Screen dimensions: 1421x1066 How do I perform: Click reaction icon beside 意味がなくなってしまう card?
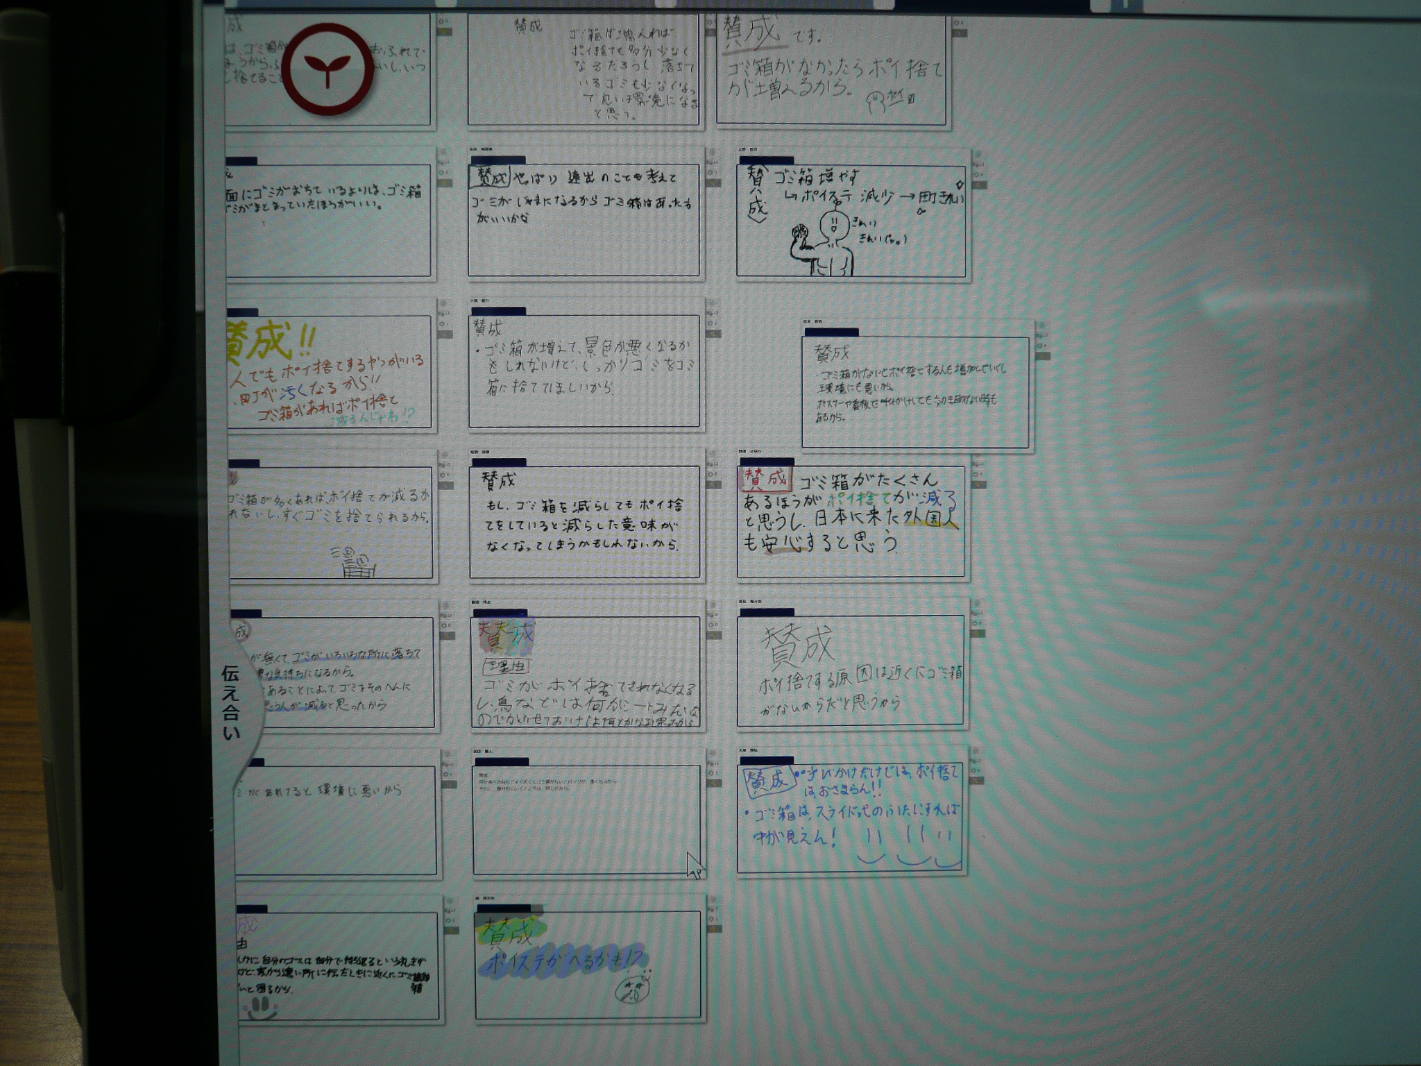point(712,475)
